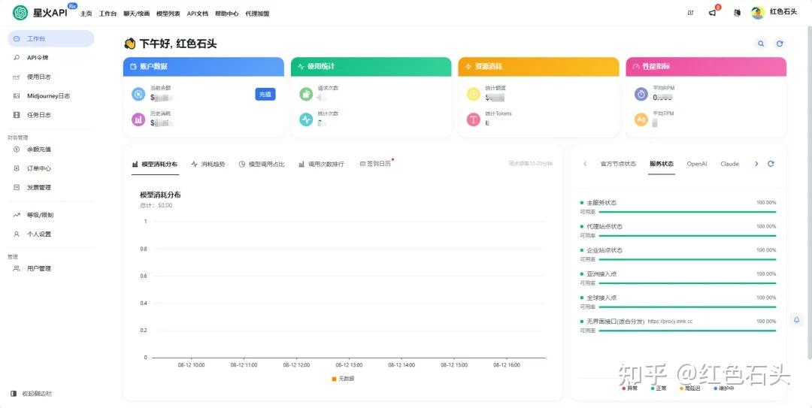Switch to the 模型消耗分布 tab

click(155, 164)
